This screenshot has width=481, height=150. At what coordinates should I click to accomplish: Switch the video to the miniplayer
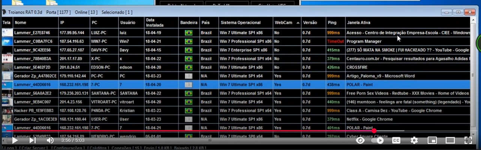(432, 141)
